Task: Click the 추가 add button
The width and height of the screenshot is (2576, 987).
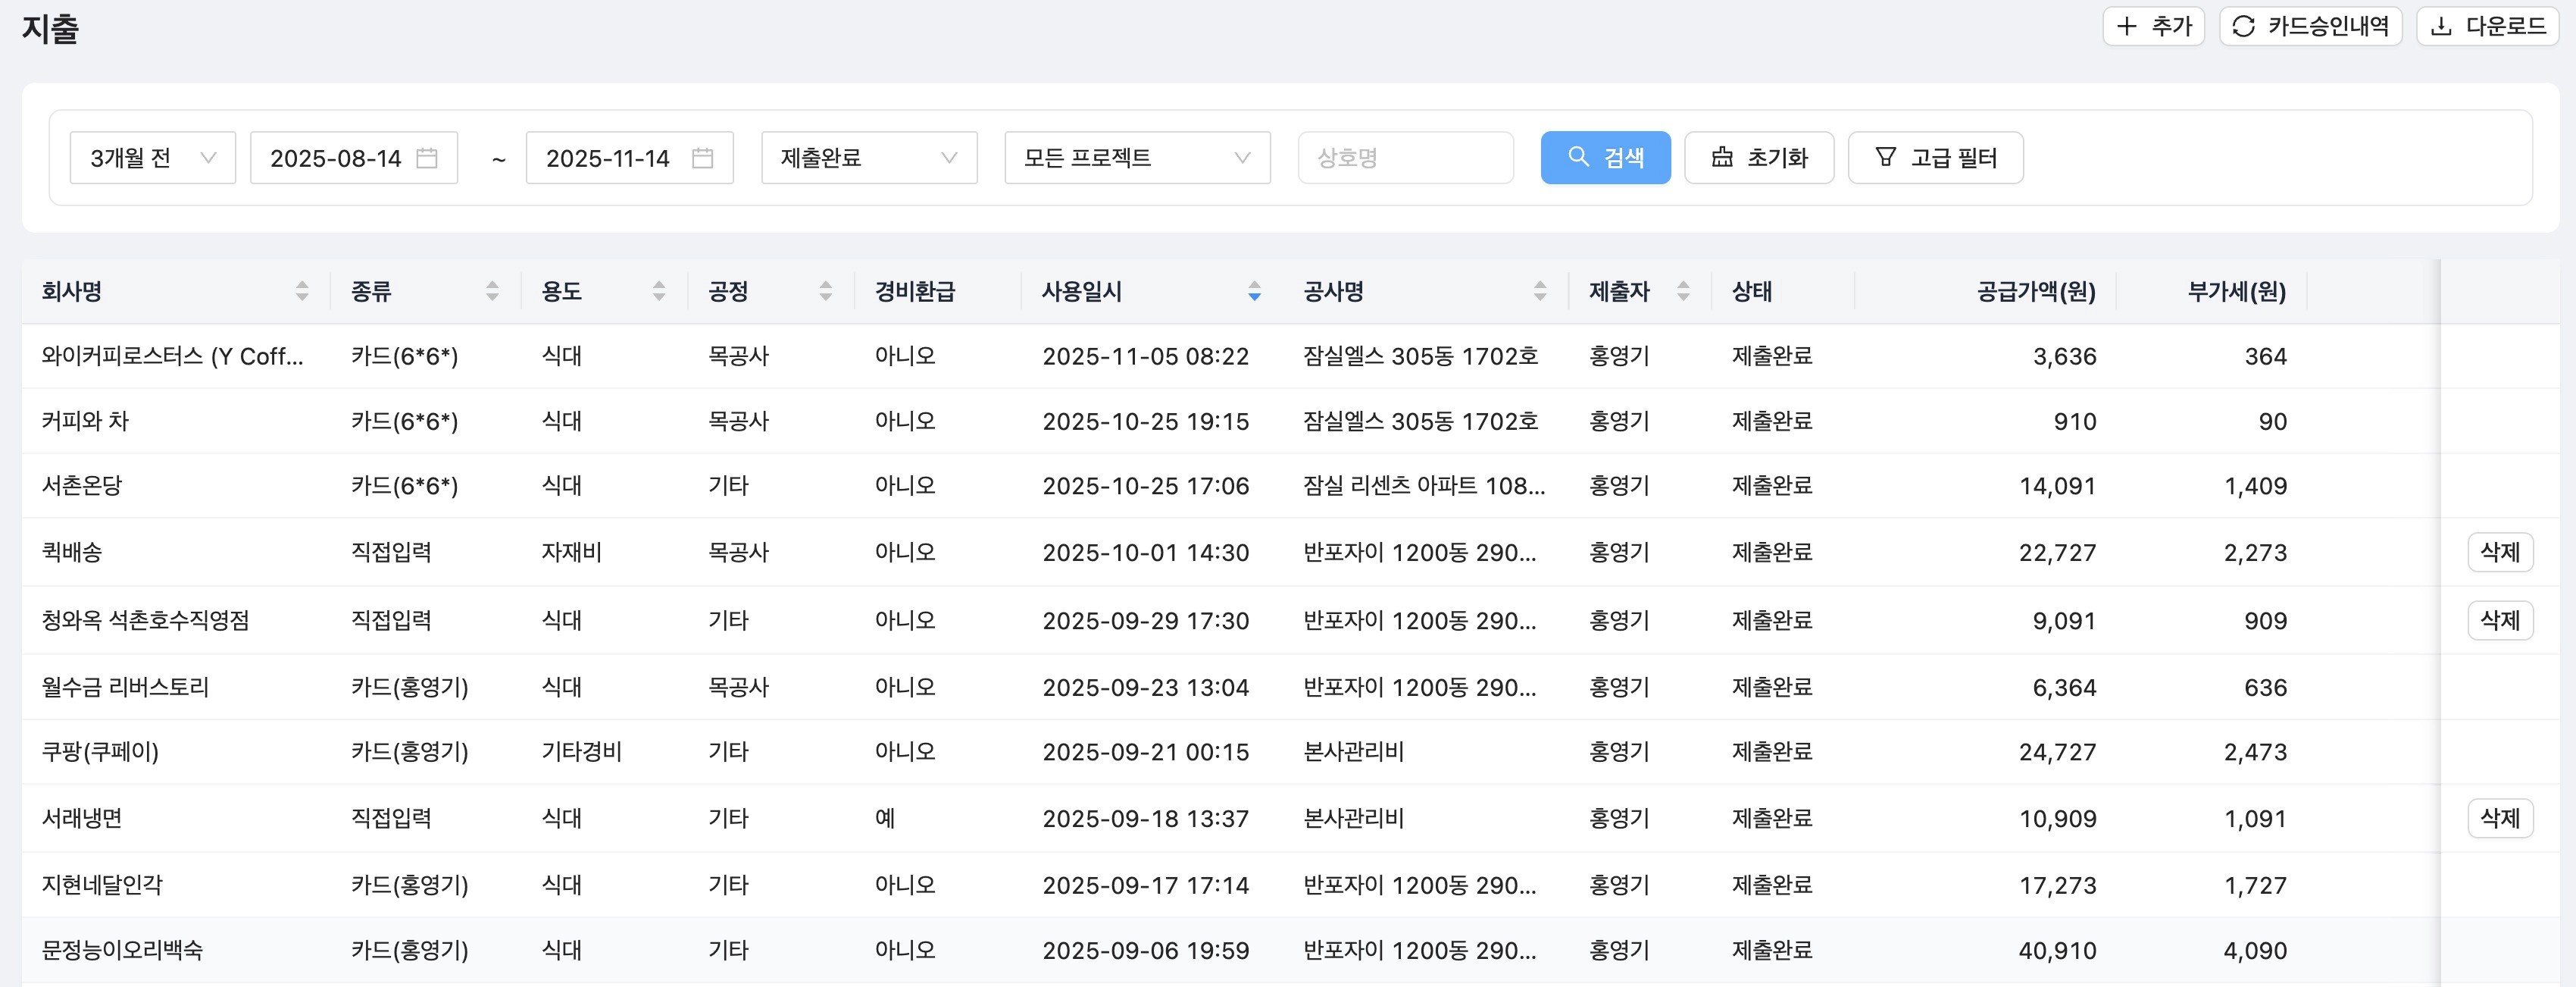Action: [2153, 26]
